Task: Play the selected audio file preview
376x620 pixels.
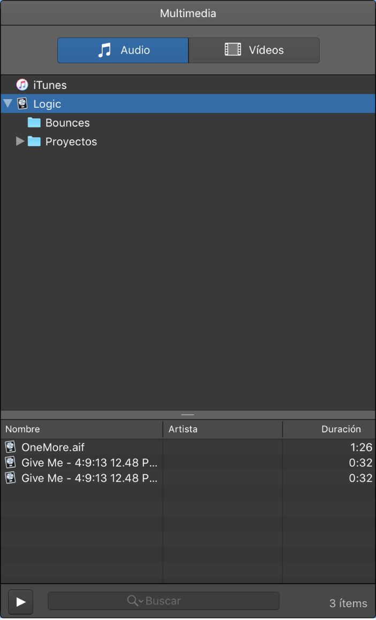Action: pyautogui.click(x=20, y=602)
